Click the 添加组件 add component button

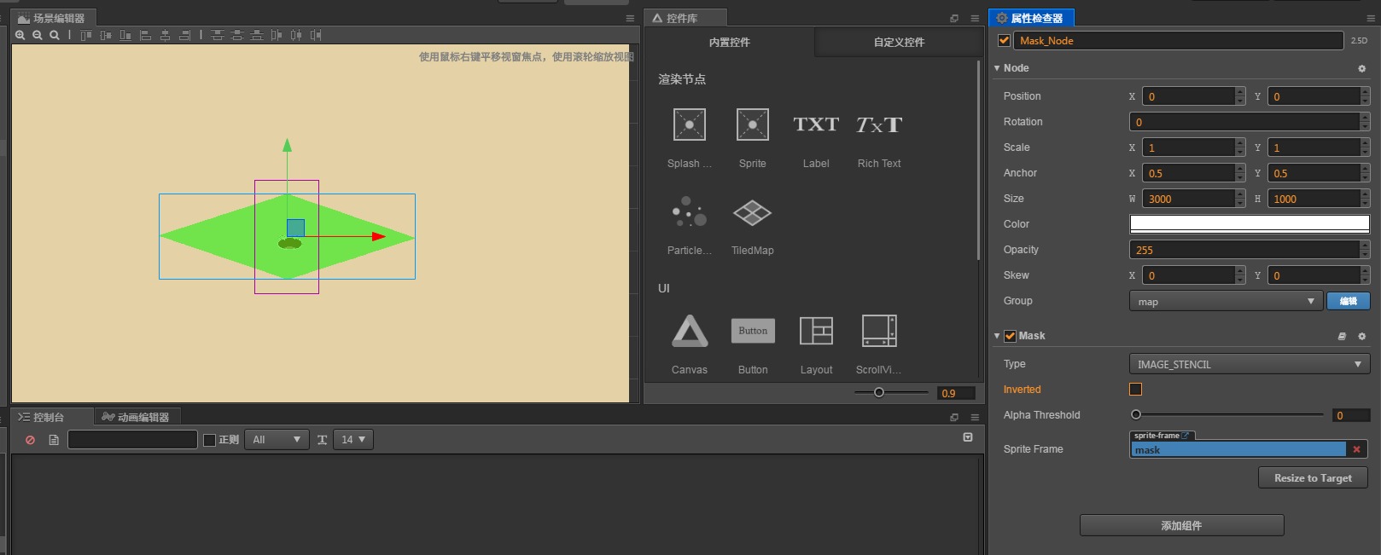point(1181,525)
